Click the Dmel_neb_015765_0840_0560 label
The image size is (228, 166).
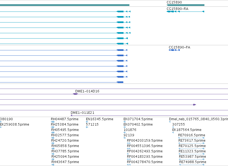point(199,119)
